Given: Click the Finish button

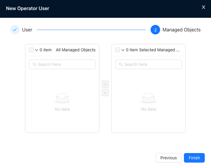Looking at the screenshot, I should click(x=194, y=158).
